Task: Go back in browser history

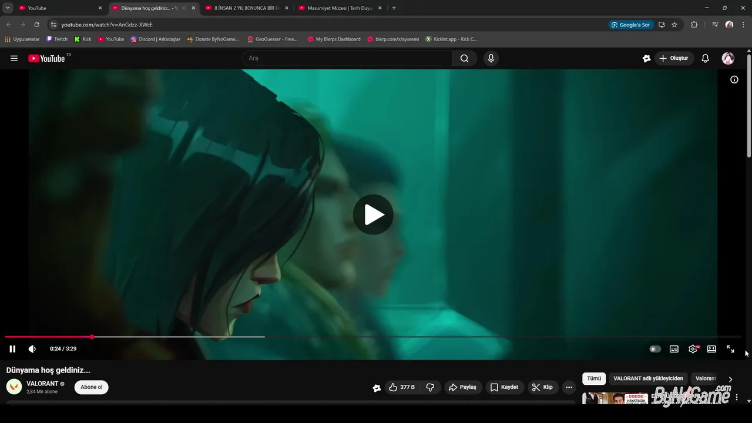Action: tap(8, 25)
